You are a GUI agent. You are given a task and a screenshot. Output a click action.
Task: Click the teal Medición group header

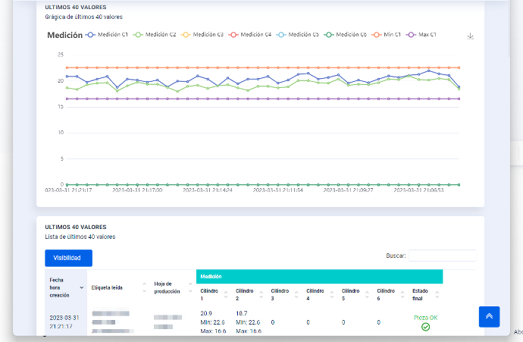tap(320, 277)
